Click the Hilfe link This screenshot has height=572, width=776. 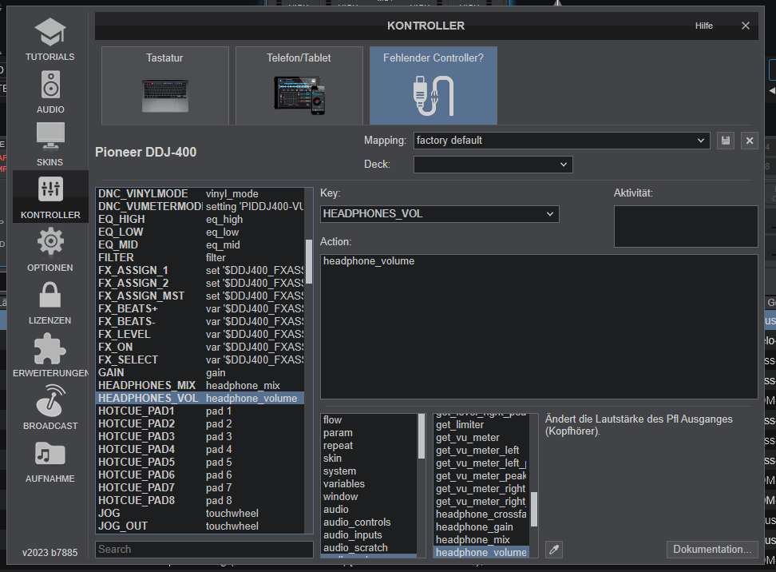click(703, 26)
